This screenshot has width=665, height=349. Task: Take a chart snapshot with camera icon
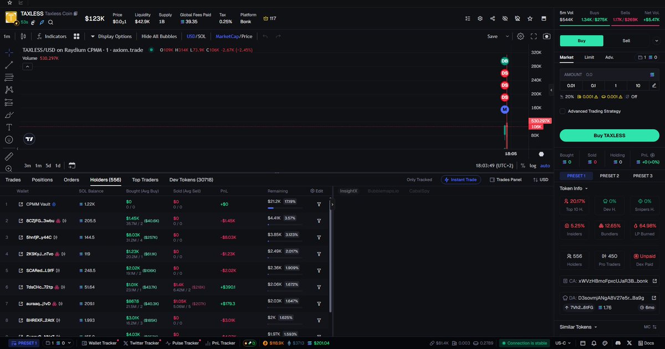[x=547, y=37]
